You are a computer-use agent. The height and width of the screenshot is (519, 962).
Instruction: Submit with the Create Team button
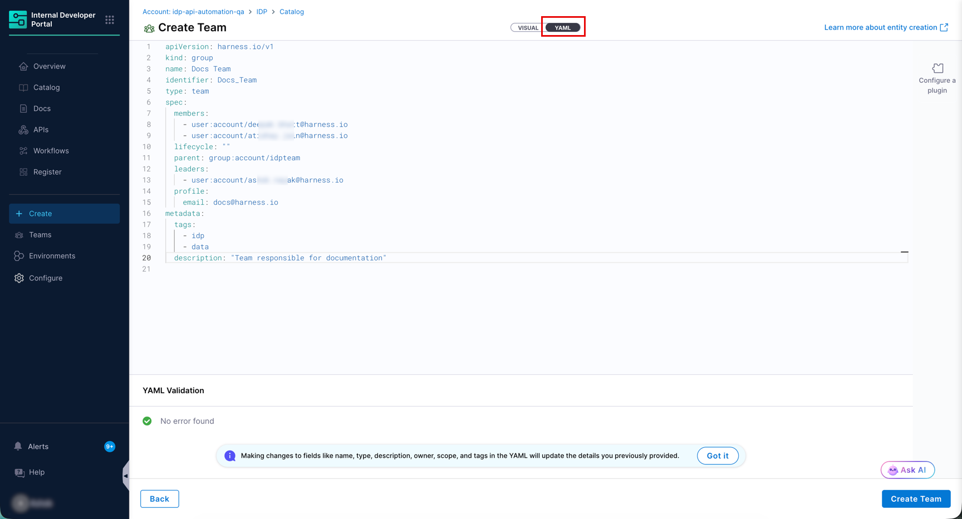(x=916, y=499)
